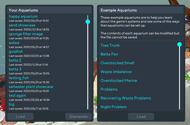Select the Waste Imbalance example

116,72
